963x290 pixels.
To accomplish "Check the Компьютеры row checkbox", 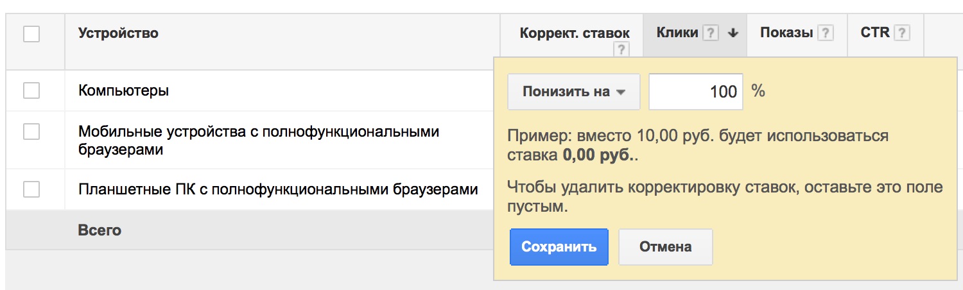I will pyautogui.click(x=31, y=90).
